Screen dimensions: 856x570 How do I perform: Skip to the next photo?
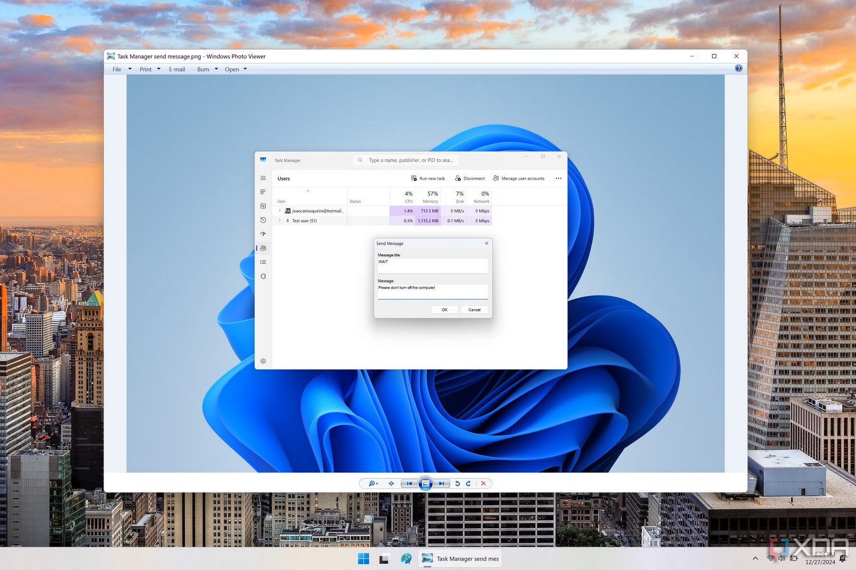441,483
